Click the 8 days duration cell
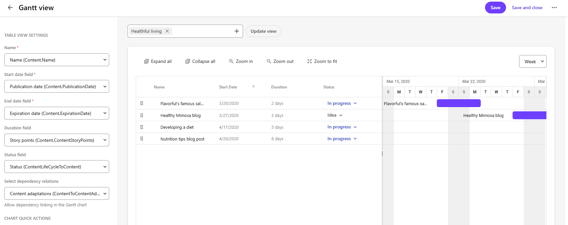Screen dimensions: 568x225 pos(277,139)
